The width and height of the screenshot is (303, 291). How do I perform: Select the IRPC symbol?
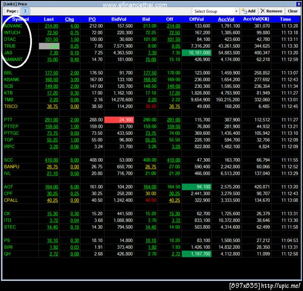coord(9,147)
